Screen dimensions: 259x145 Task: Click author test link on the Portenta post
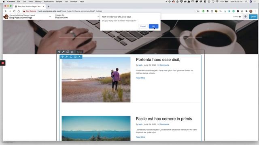click(140, 65)
